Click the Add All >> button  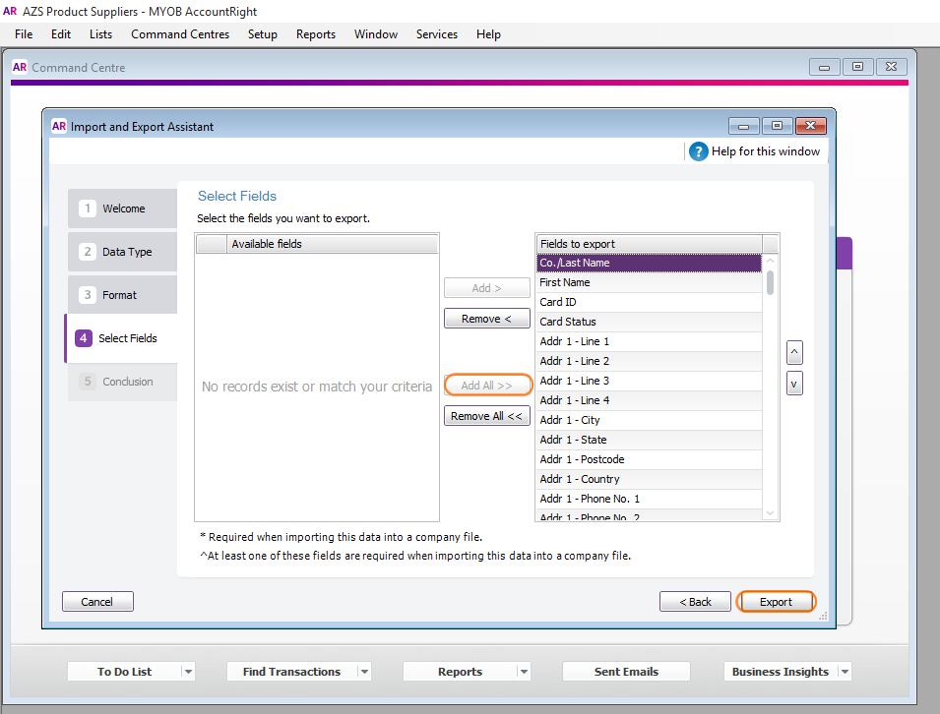click(487, 386)
